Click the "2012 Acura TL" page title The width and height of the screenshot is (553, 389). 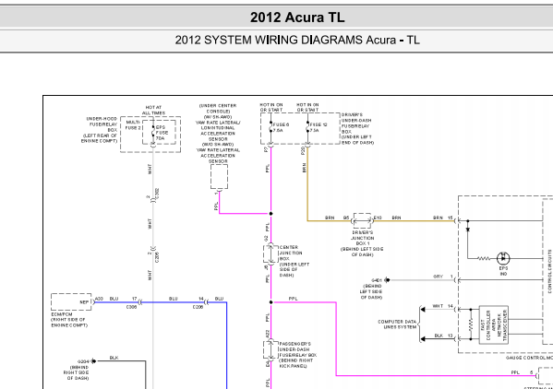[297, 18]
